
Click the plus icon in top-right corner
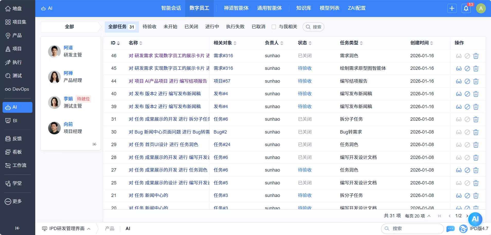pos(452,8)
